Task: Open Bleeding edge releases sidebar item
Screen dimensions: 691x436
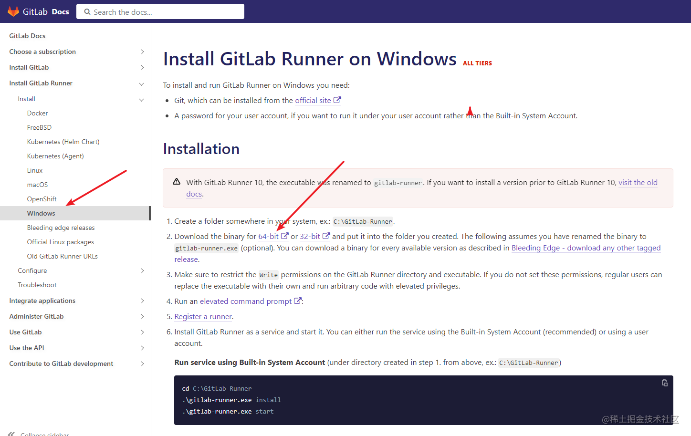Action: click(61, 228)
